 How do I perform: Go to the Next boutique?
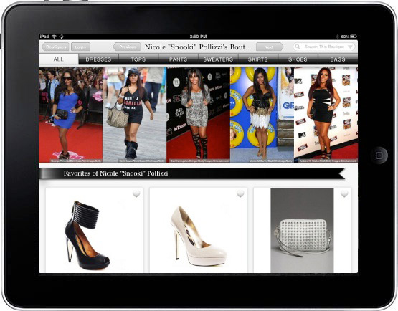270,47
